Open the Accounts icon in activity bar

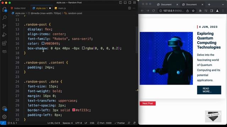(4, 108)
